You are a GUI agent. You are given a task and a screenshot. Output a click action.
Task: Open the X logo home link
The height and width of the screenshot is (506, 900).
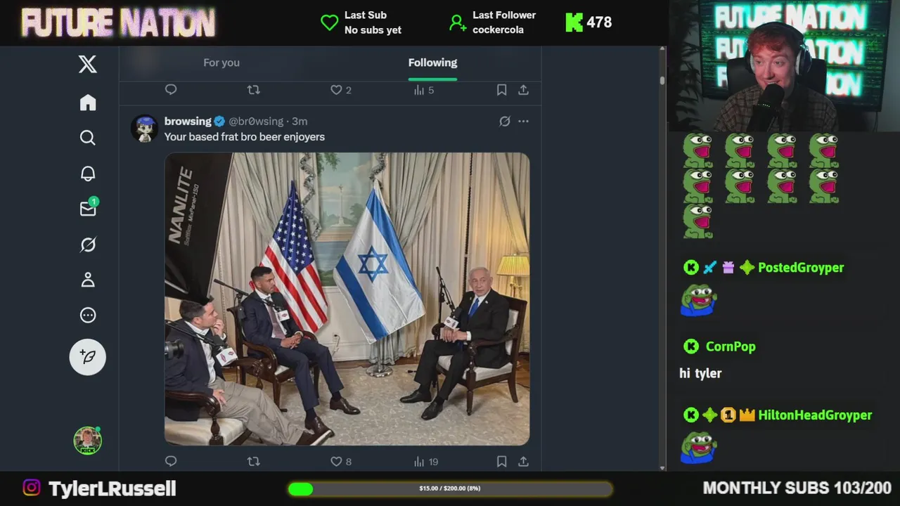pyautogui.click(x=88, y=65)
